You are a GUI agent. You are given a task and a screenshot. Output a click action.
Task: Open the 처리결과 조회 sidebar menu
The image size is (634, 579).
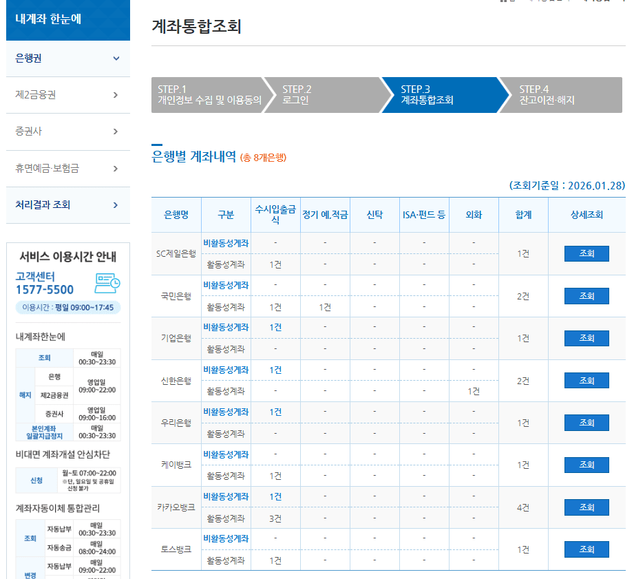point(67,205)
